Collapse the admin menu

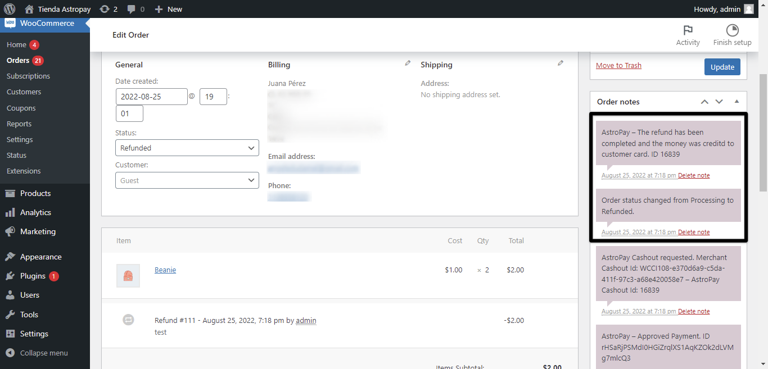click(x=37, y=353)
